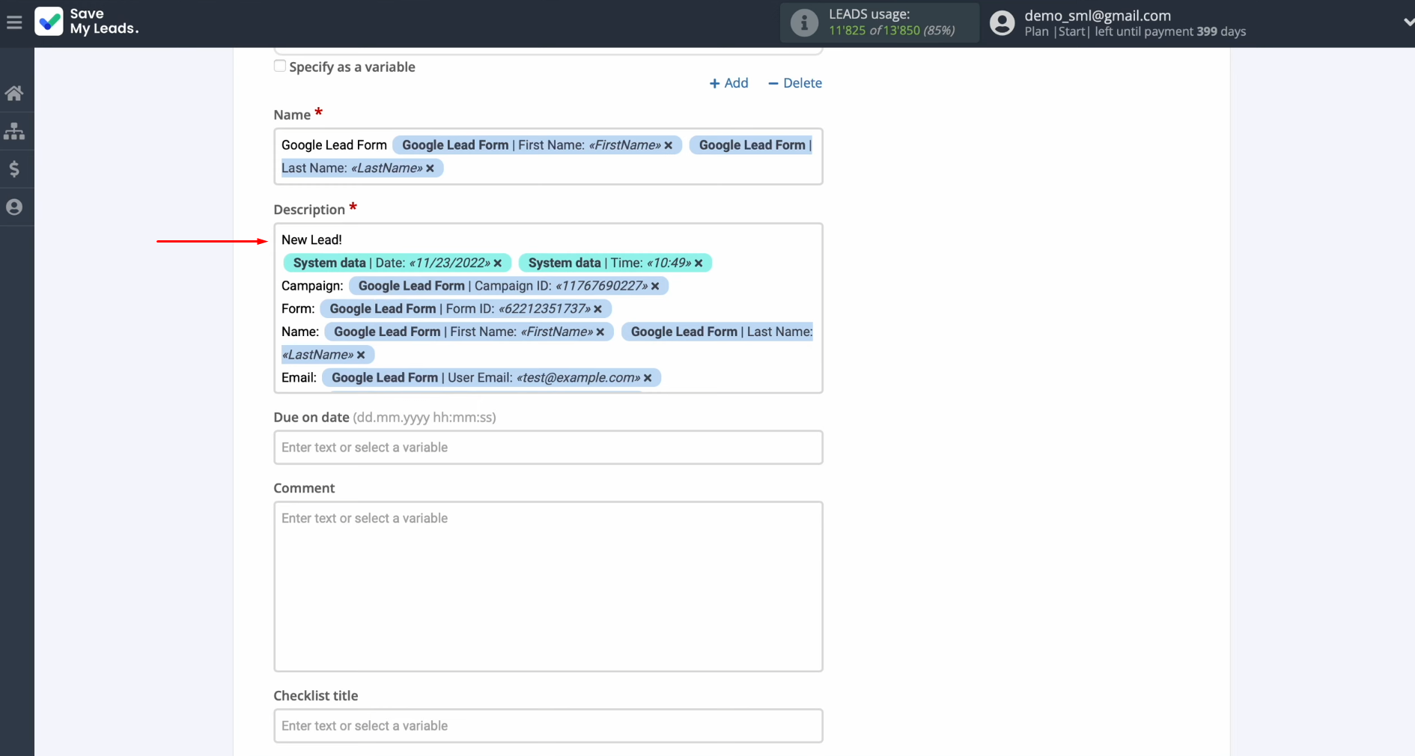Click the 'Form:' label in Description
The height and width of the screenshot is (756, 1415).
[x=298, y=309]
